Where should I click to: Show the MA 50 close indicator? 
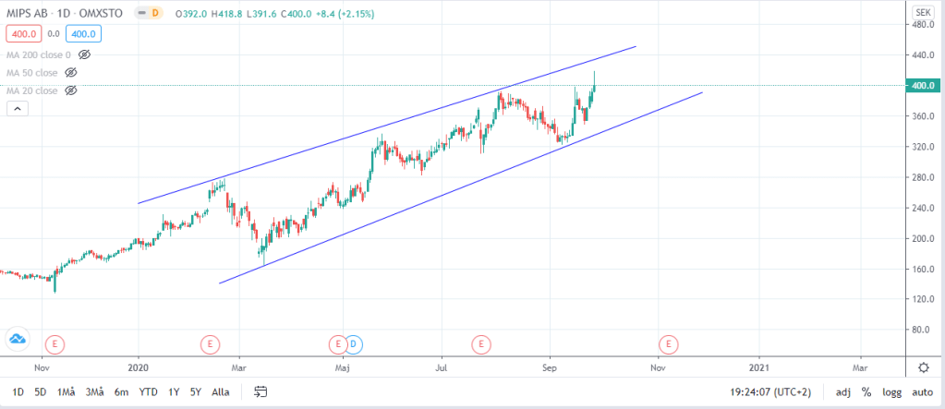click(x=71, y=72)
